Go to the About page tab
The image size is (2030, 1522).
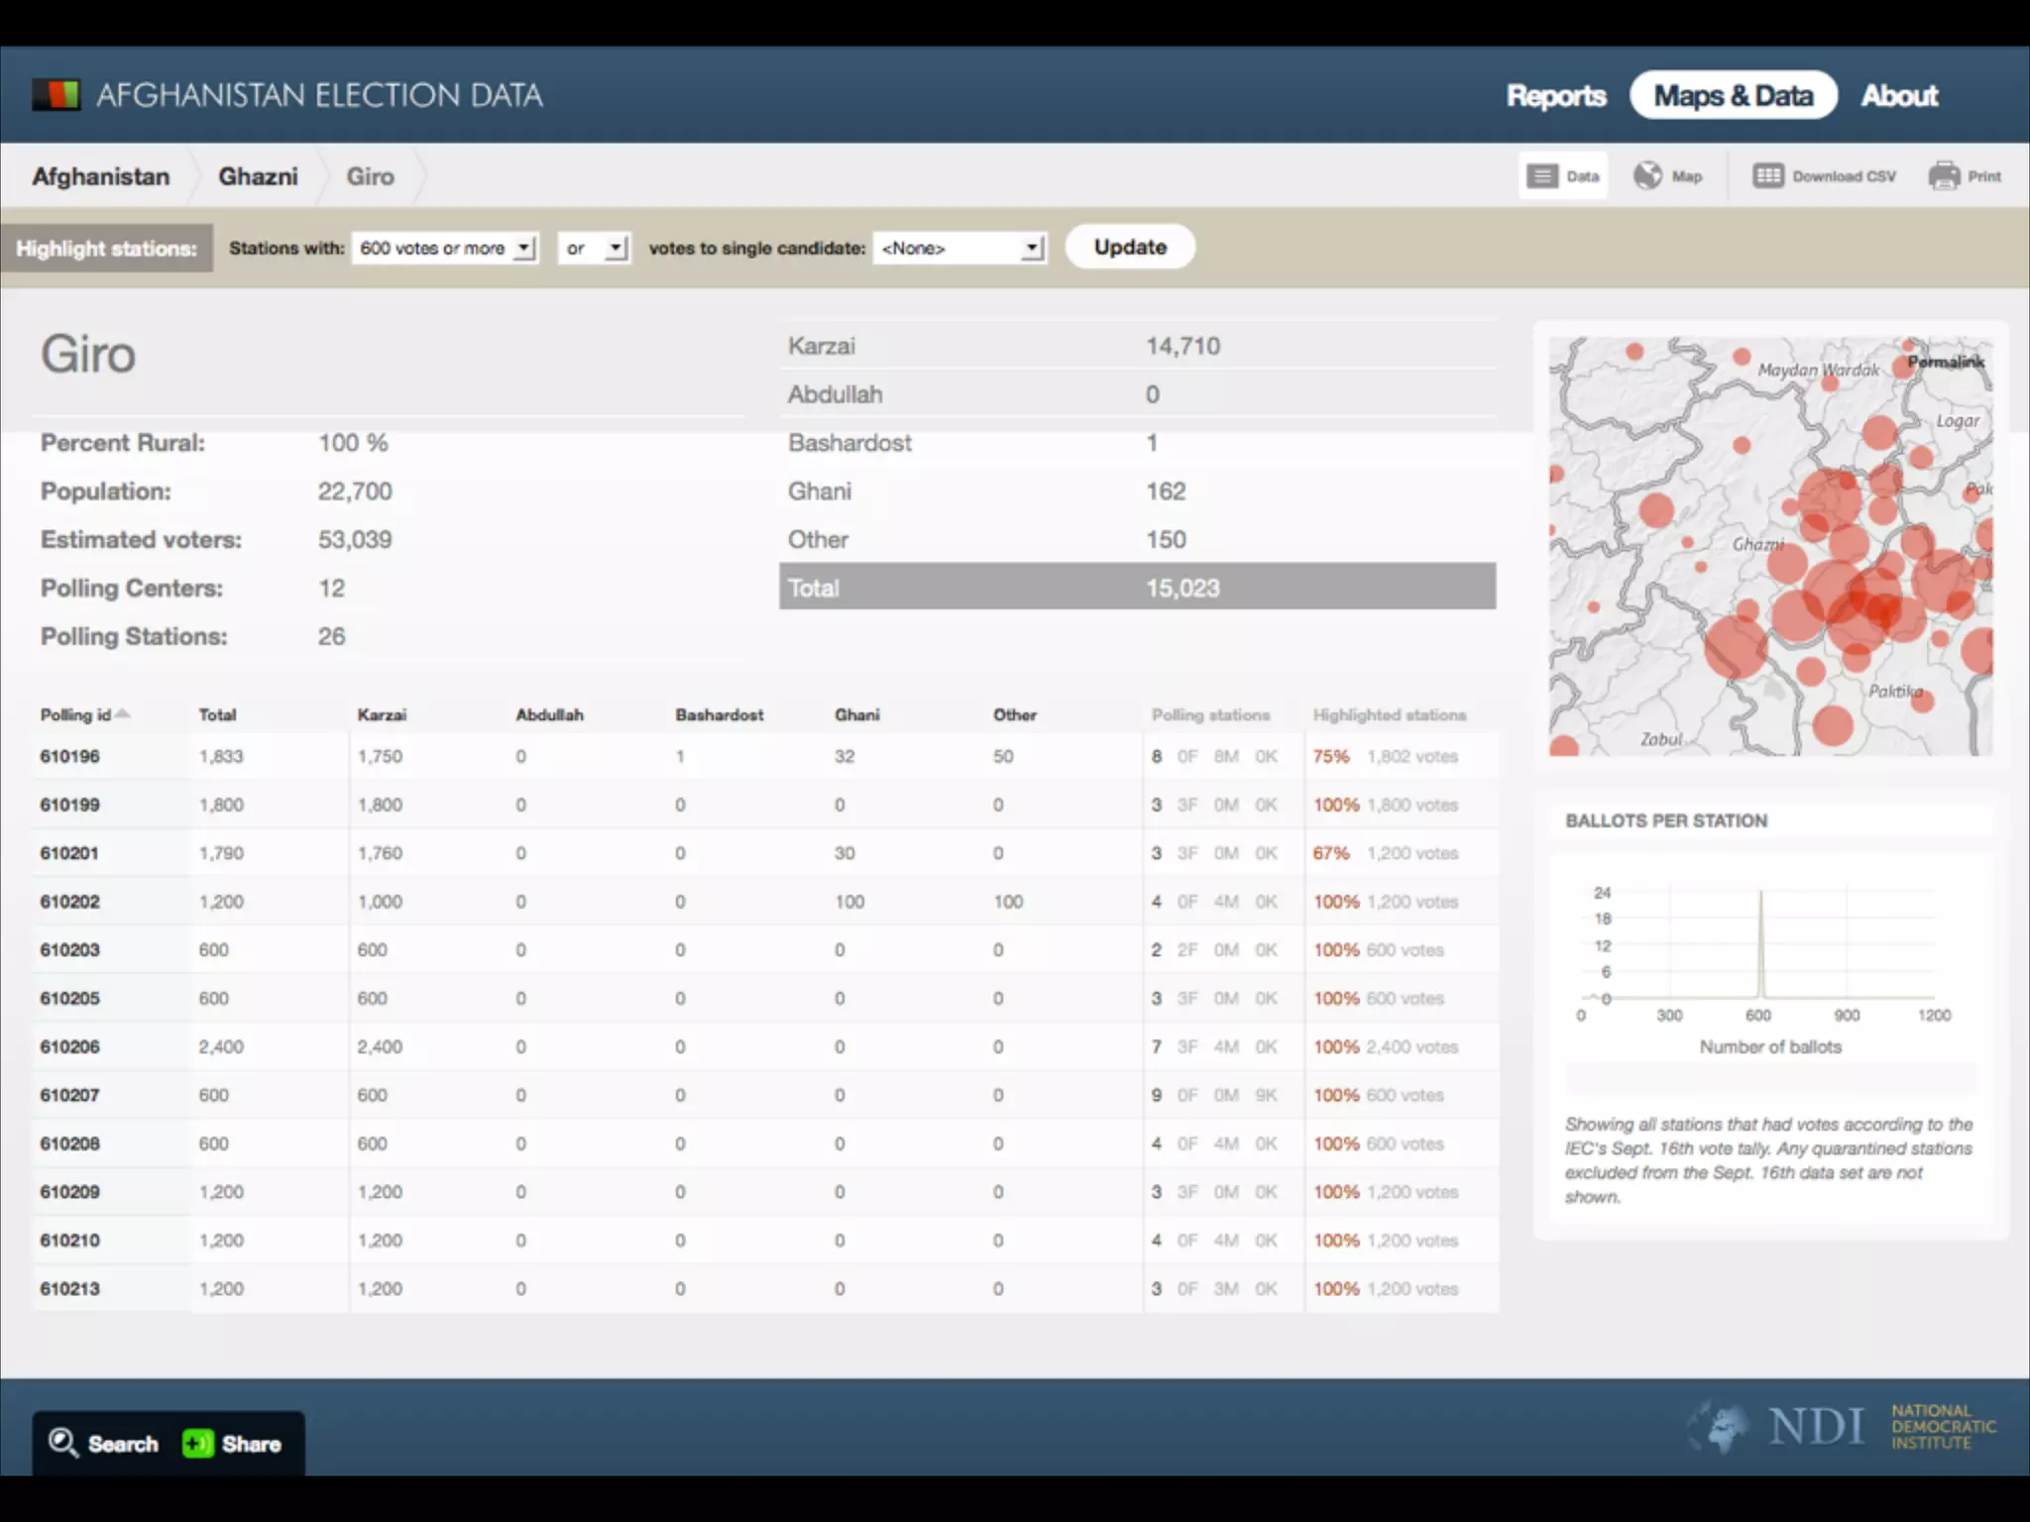point(1899,96)
